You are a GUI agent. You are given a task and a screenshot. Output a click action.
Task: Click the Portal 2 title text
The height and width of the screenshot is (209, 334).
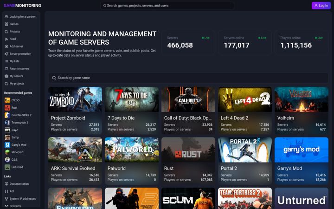coord(229,168)
